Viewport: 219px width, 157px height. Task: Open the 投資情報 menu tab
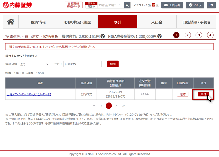point(38,22)
